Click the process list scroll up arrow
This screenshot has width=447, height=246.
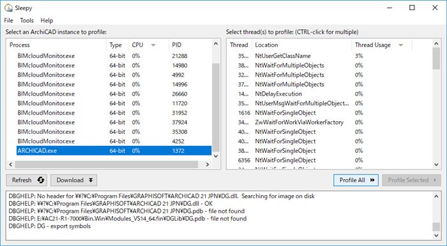click(x=216, y=43)
